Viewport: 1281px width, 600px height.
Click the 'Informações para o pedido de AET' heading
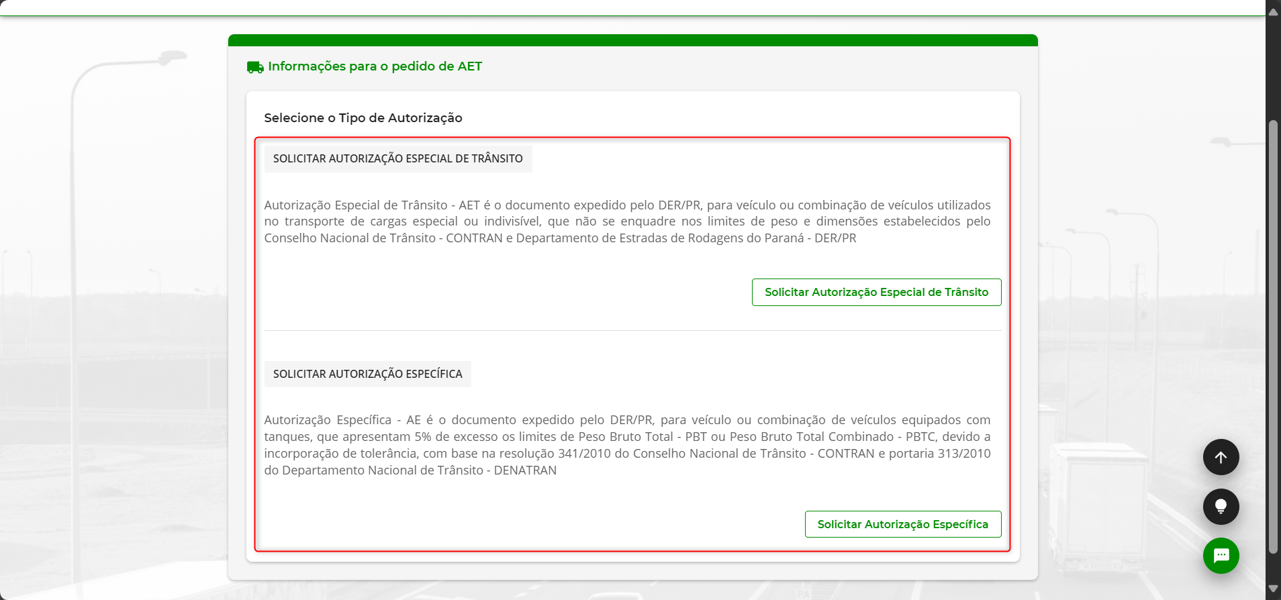pyautogui.click(x=375, y=66)
